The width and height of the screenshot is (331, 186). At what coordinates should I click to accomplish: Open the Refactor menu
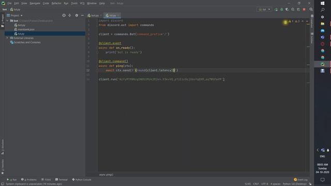[56, 3]
